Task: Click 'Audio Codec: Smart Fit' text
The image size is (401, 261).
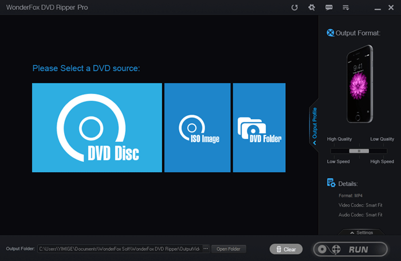Action: click(x=360, y=215)
